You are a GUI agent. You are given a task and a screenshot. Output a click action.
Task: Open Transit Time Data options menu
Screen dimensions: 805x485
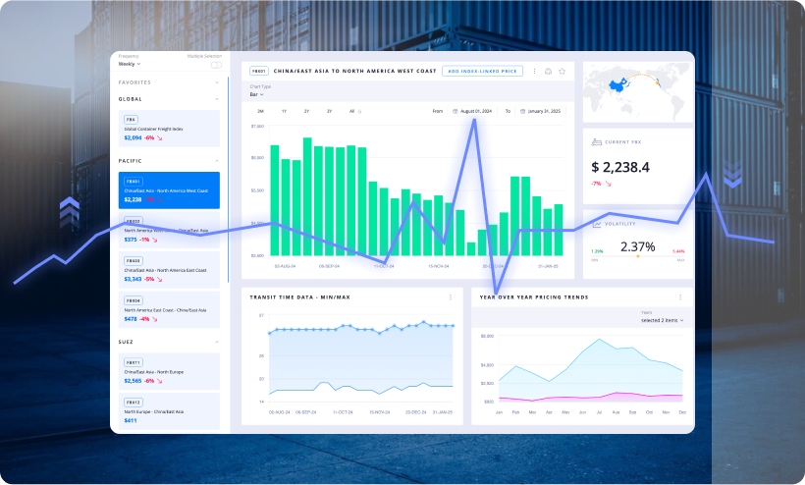(x=451, y=296)
